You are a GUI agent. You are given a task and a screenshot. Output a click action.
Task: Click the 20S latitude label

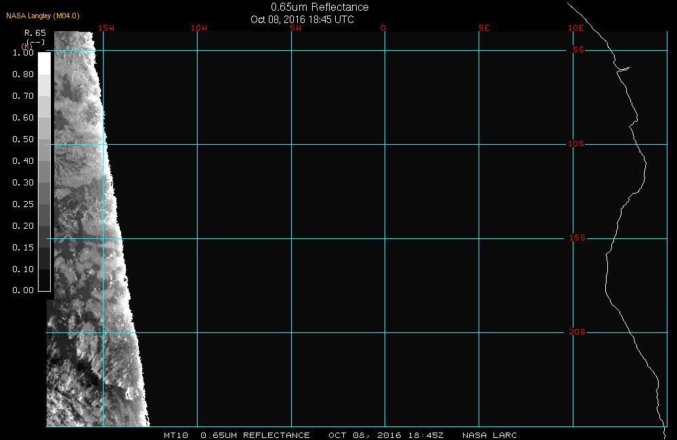click(x=577, y=332)
